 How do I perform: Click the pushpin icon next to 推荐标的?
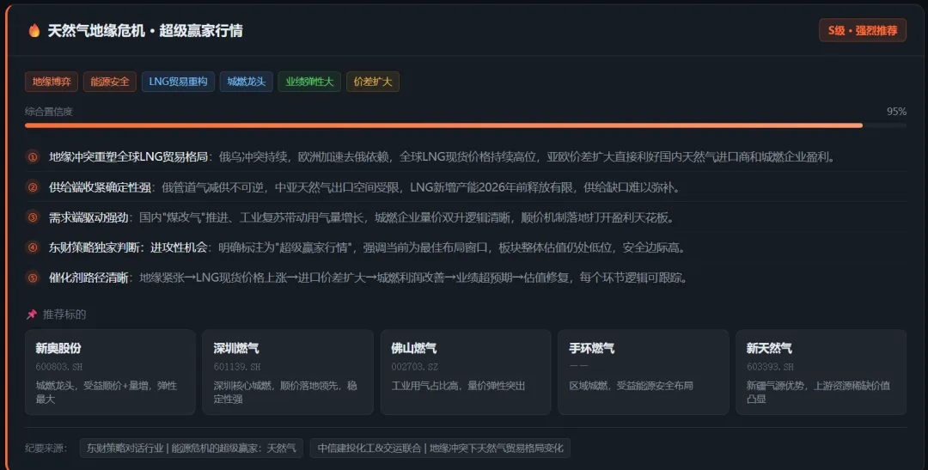pos(32,314)
